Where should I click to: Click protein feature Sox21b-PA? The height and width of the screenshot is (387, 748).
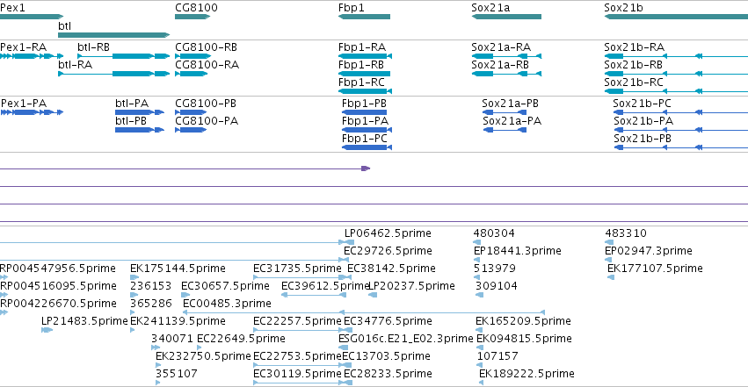(x=680, y=130)
